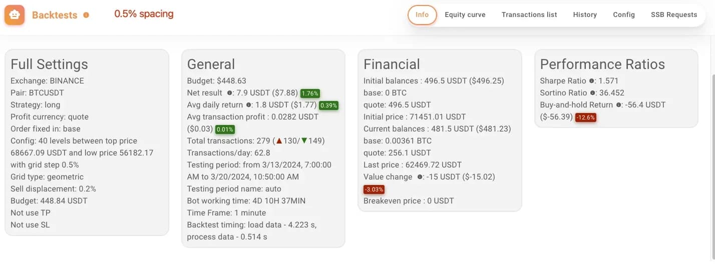
Task: Open the Config tab
Action: pyautogui.click(x=624, y=14)
